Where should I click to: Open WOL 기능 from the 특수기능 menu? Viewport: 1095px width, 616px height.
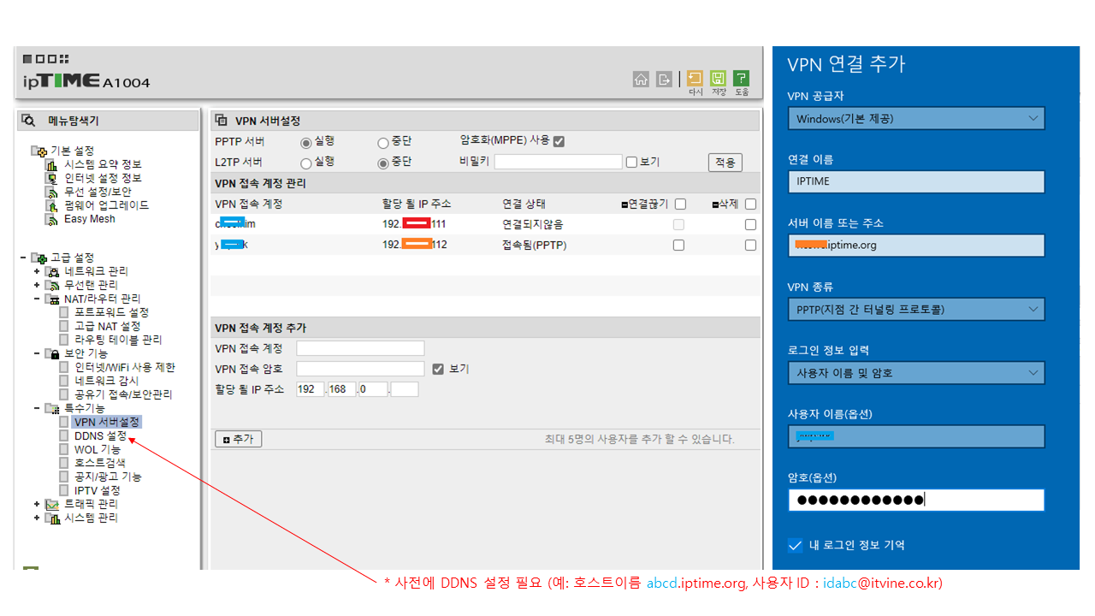pyautogui.click(x=97, y=448)
